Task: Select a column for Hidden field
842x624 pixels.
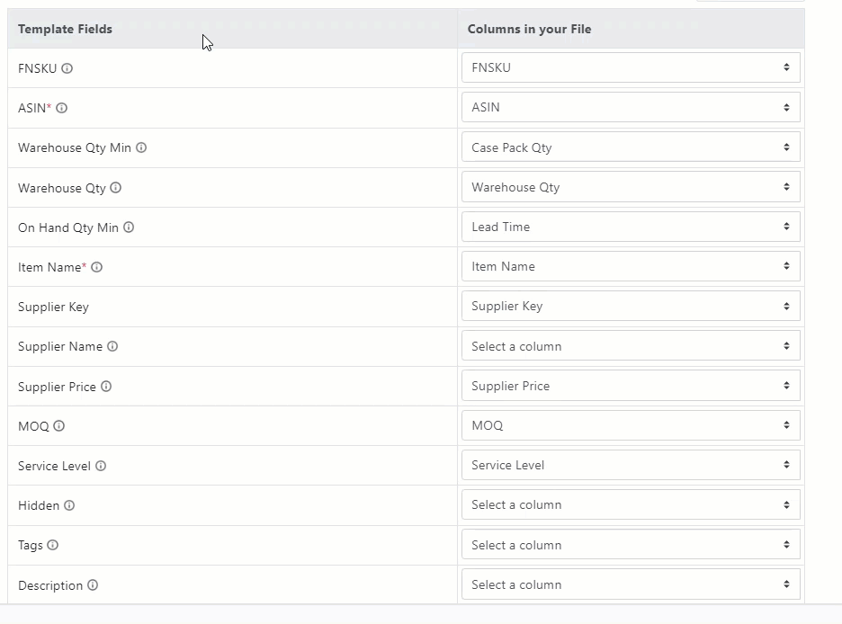Action: (x=631, y=505)
